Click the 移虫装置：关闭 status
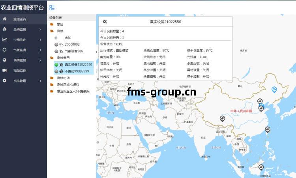 pyautogui.click(x=154, y=70)
